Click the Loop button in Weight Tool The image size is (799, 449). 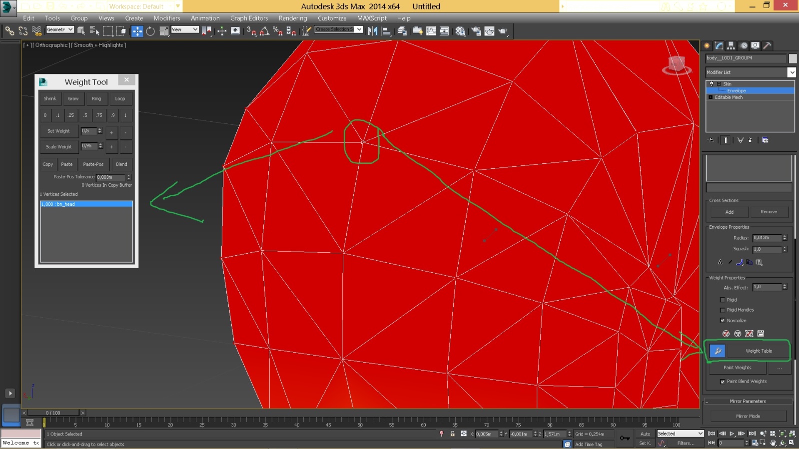pyautogui.click(x=120, y=98)
